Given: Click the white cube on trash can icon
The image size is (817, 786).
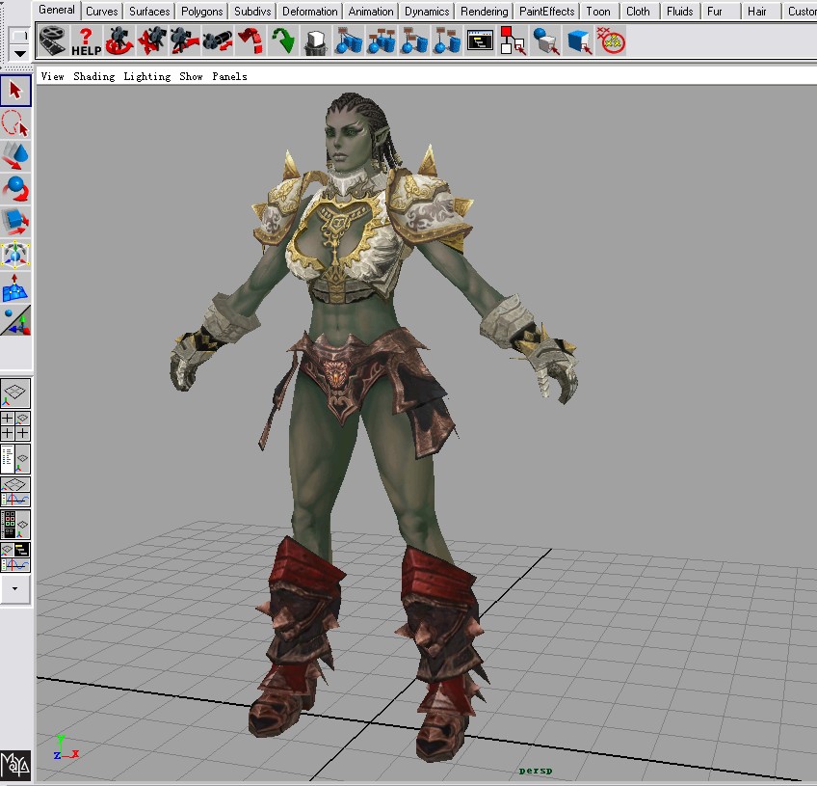Looking at the screenshot, I should 316,41.
